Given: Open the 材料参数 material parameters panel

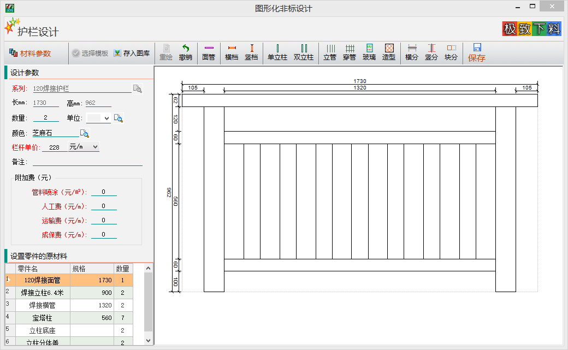Looking at the screenshot, I should coord(30,54).
